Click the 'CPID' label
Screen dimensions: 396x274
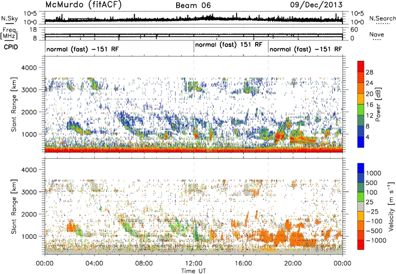tap(11, 47)
